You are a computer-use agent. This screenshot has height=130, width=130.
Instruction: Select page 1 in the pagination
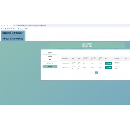(96, 73)
